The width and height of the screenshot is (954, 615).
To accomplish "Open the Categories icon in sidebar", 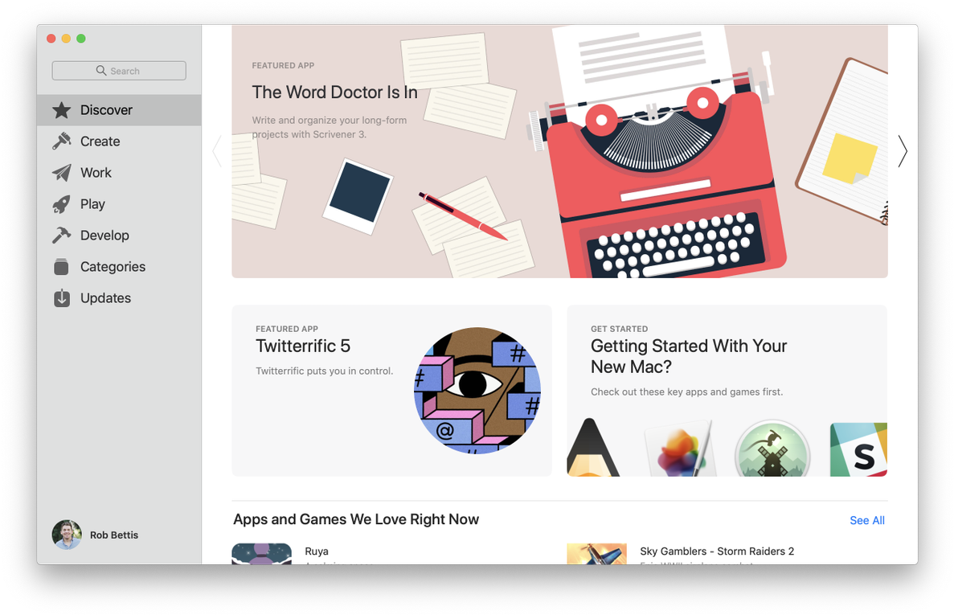I will 61,267.
